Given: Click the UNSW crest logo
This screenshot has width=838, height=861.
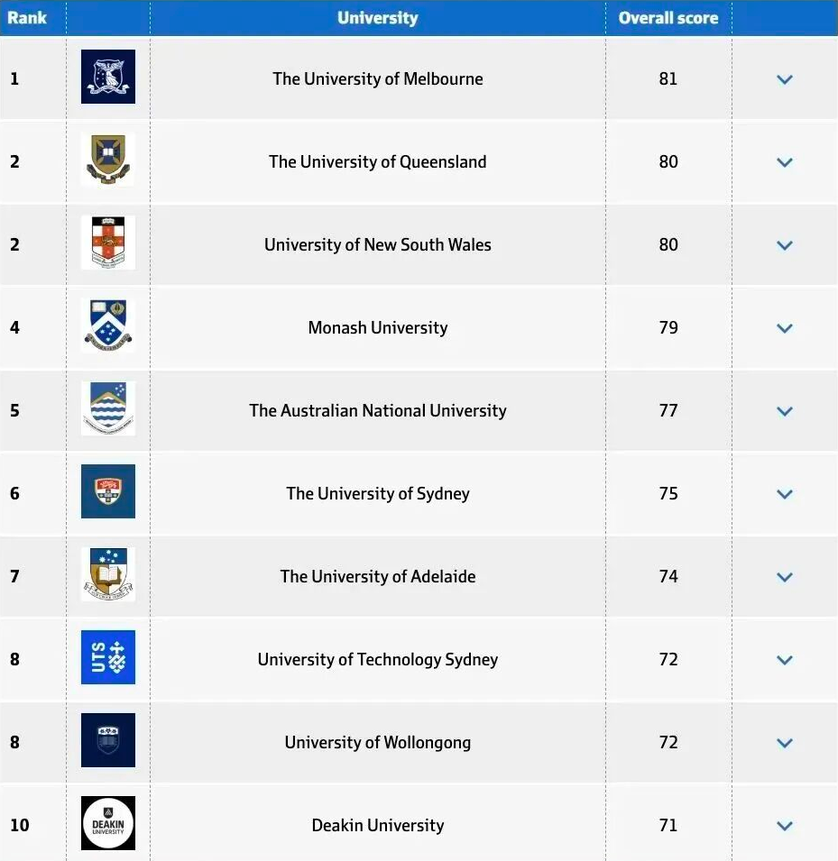Looking at the screenshot, I should [108, 243].
